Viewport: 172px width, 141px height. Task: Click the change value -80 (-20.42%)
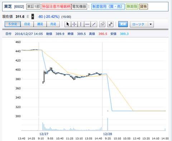coord(48,17)
